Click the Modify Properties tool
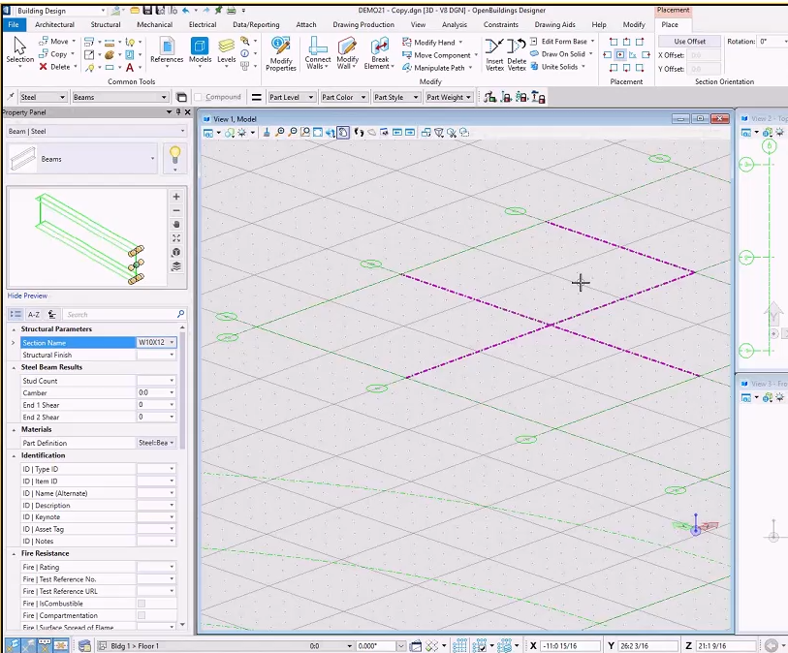 tap(280, 53)
